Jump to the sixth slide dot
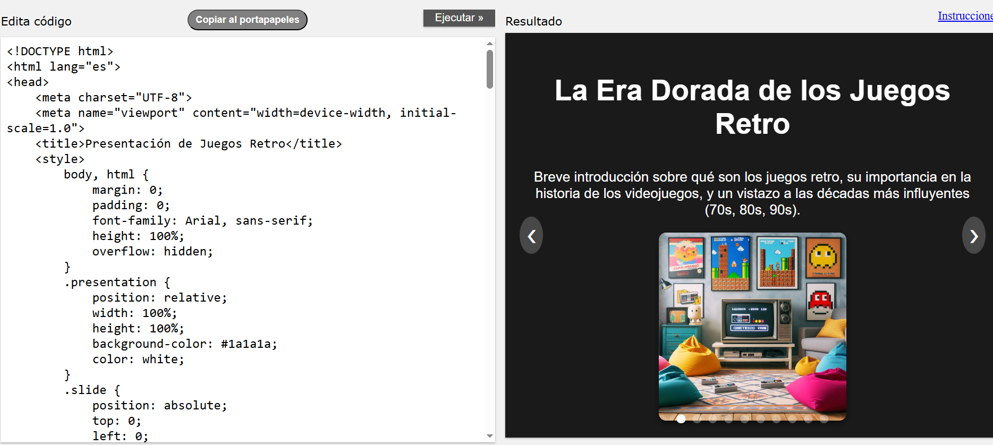Screen dimensions: 993x445 coord(760,419)
